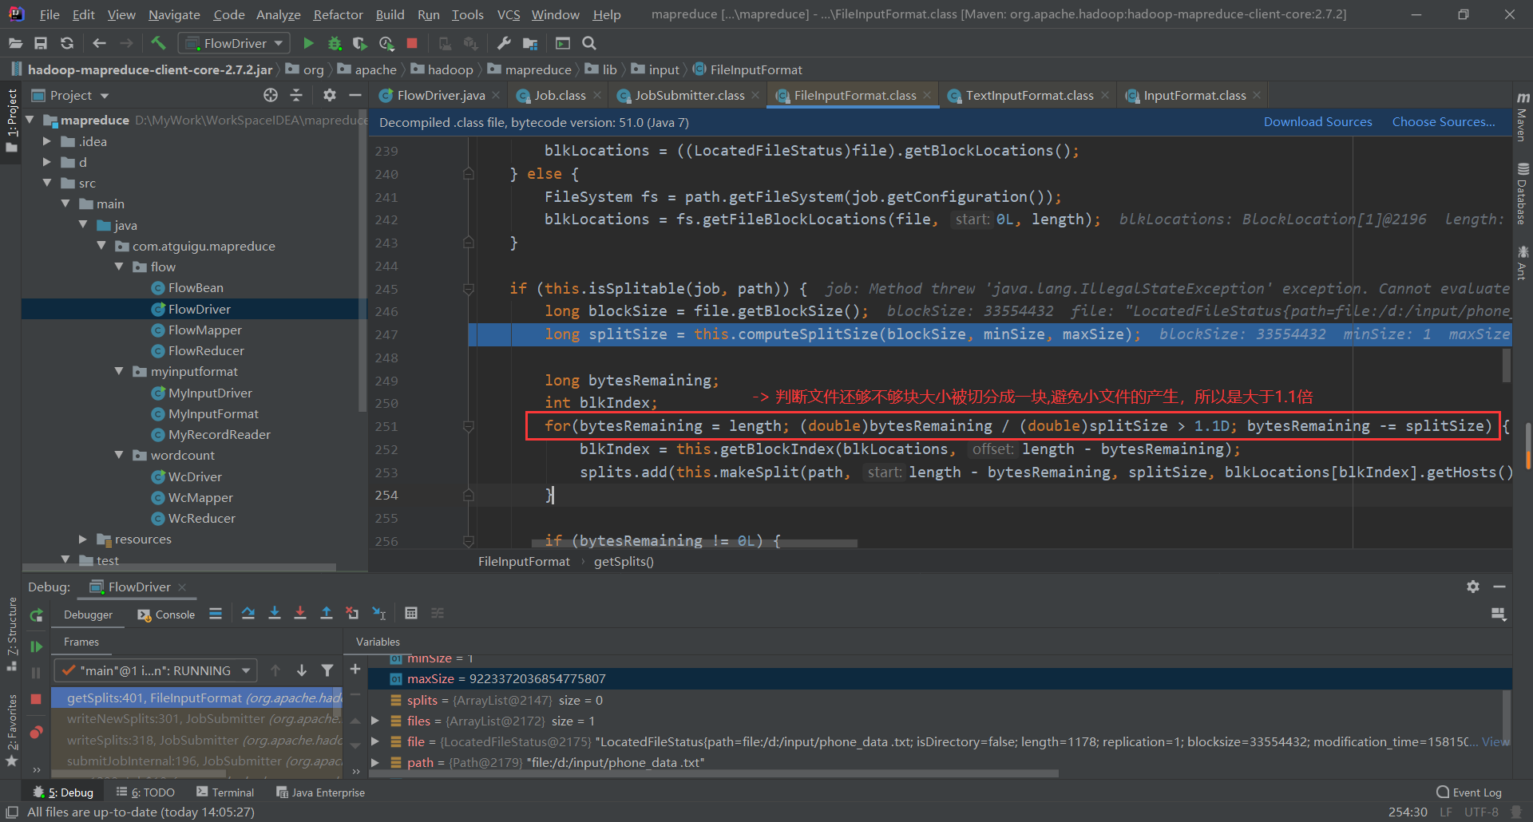Screen dimensions: 1533x822
Task: Expand the .idea folder
Action: [47, 141]
